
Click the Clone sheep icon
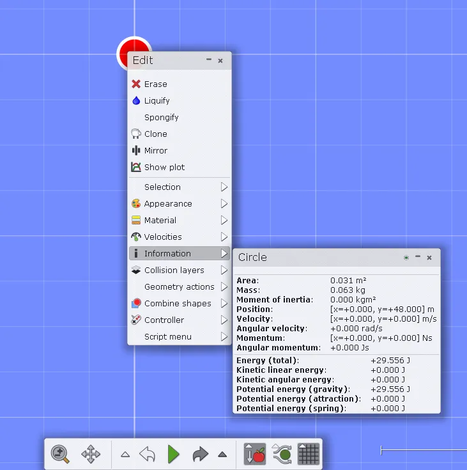tap(136, 134)
